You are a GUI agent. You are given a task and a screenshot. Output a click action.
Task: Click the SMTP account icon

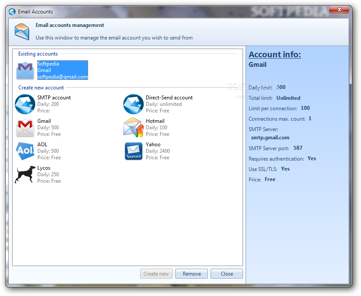25,104
